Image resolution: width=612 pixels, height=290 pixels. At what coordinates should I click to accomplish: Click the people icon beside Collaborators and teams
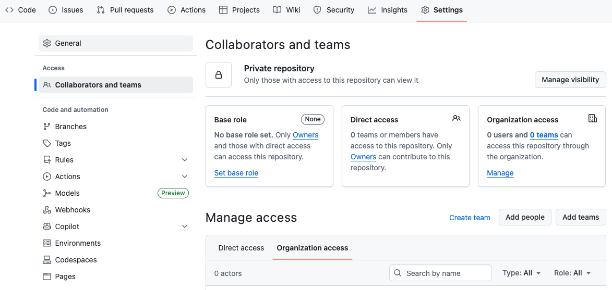[47, 85]
